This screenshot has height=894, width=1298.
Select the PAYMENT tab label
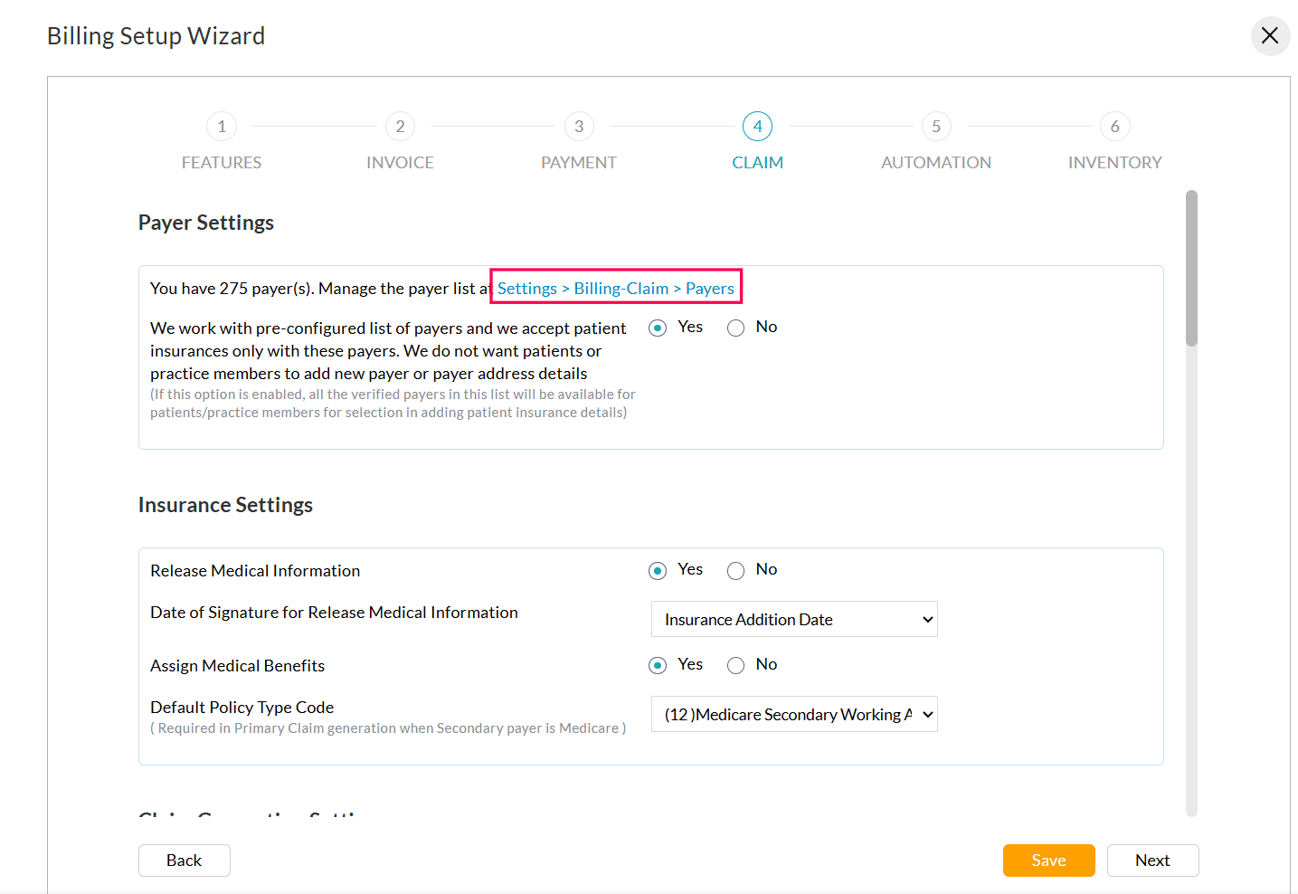tap(578, 162)
